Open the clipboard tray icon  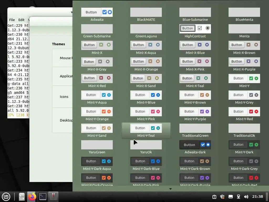214,197
